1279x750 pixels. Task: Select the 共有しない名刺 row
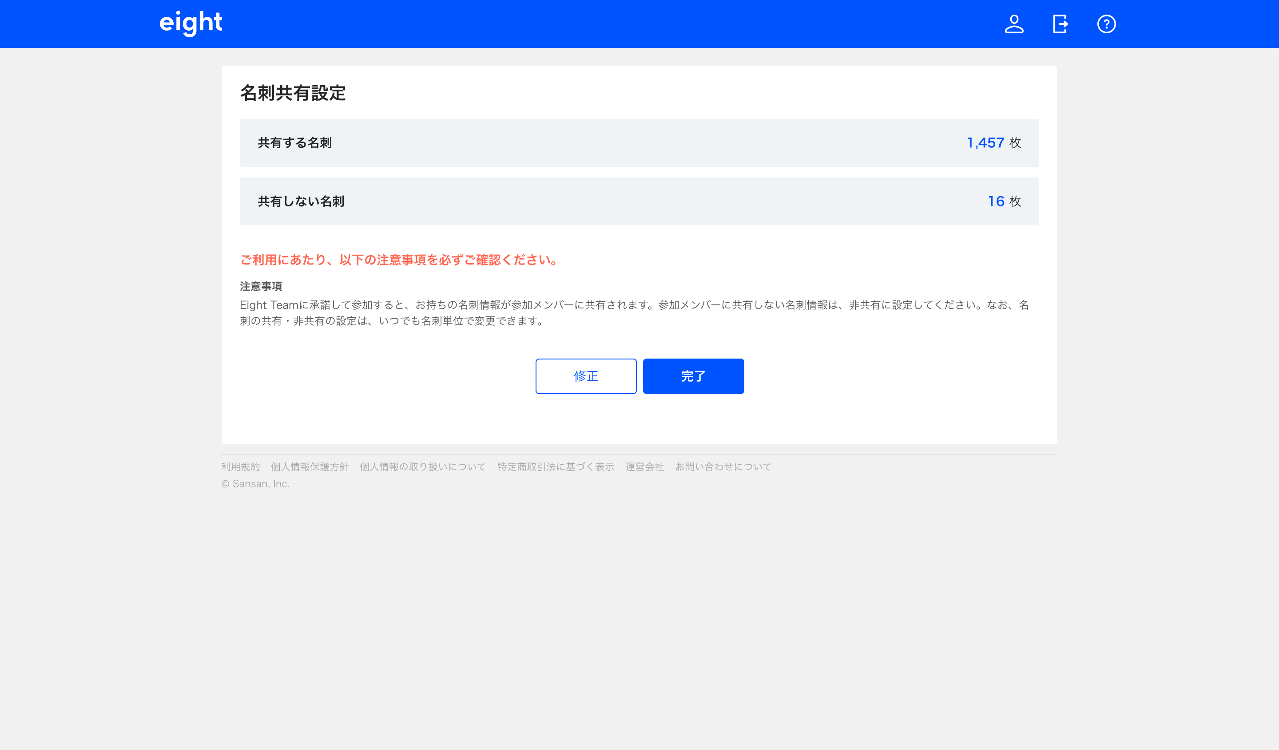coord(639,201)
